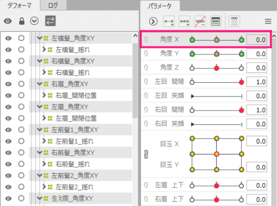The width and height of the screenshot is (277, 206).
Task: Collapse the 右前髪_角度XY tree node
Action: 39,153
